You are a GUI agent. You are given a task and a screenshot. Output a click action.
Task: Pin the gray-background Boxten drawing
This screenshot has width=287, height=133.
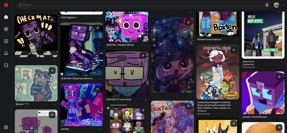[52, 115]
